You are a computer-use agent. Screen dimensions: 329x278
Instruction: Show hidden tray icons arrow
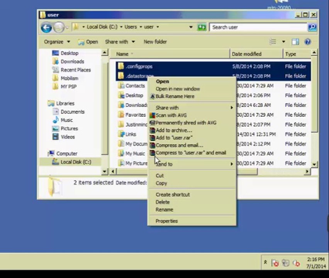click(265, 262)
